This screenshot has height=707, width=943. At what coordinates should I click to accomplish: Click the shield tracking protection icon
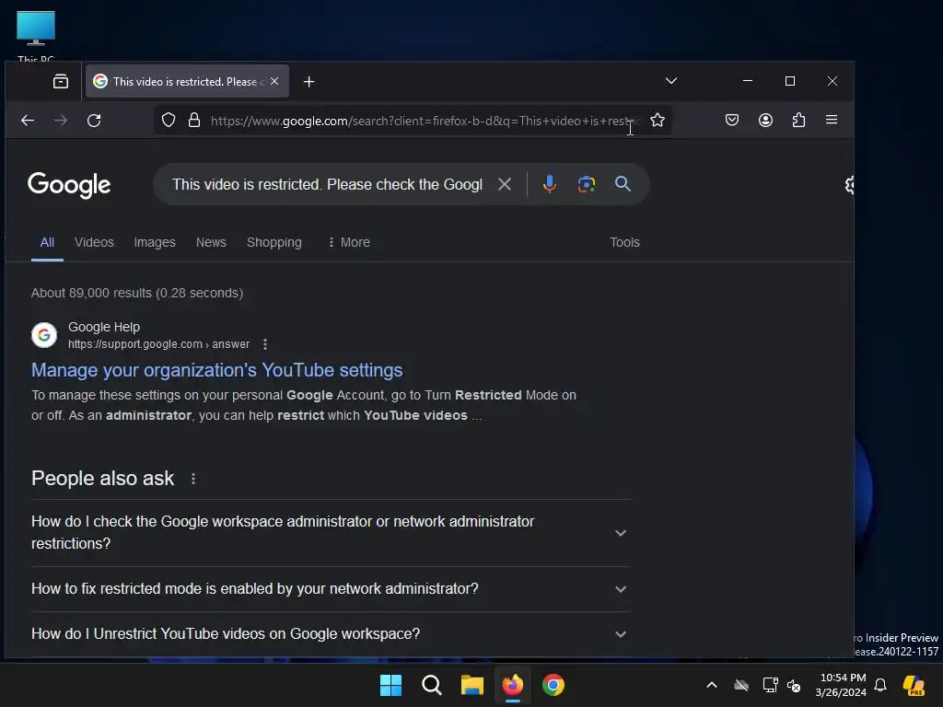pyautogui.click(x=169, y=121)
